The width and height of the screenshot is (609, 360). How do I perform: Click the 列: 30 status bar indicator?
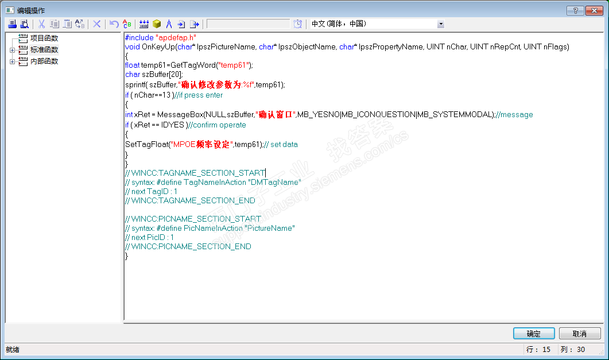[x=572, y=350]
